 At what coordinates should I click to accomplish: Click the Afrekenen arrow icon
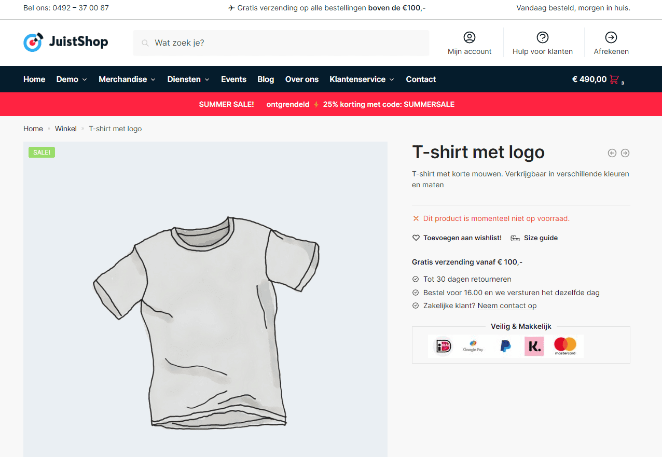[x=611, y=37]
